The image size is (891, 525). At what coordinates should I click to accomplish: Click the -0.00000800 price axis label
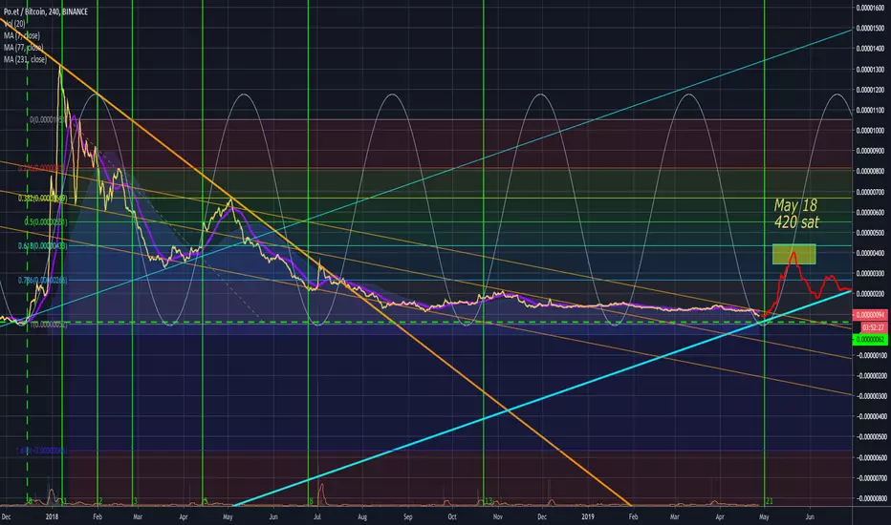click(x=871, y=498)
